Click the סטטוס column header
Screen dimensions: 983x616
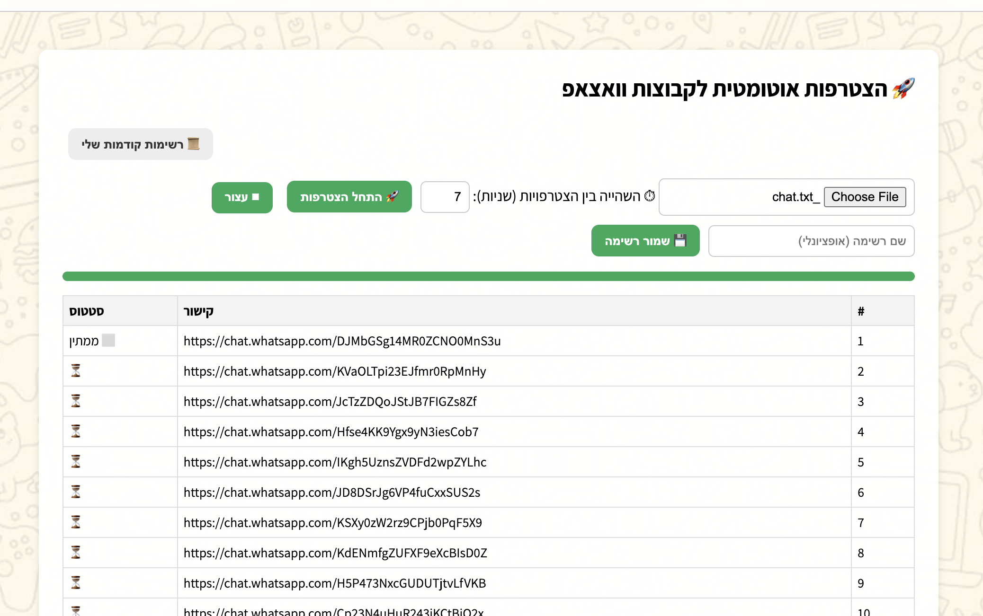(x=87, y=311)
